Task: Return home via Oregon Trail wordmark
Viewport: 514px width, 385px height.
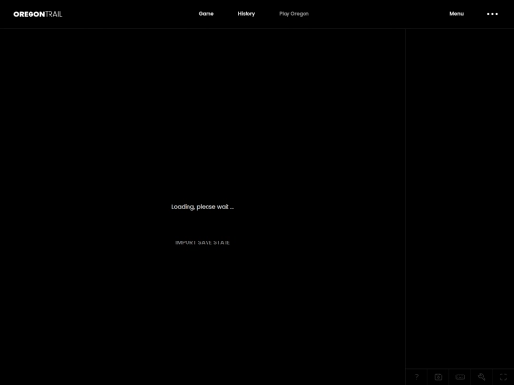Action: point(38,14)
